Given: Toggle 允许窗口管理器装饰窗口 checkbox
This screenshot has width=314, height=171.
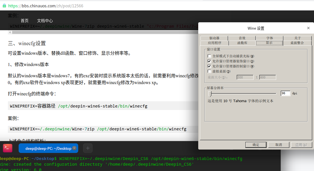Looking at the screenshot, I should click(x=210, y=61).
